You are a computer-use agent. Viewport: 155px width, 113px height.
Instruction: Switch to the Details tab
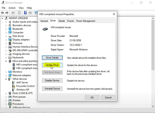[x=62, y=21]
